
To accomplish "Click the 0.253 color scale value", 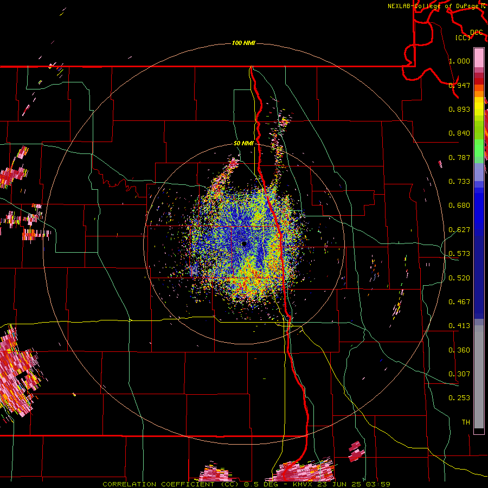I will (459, 398).
